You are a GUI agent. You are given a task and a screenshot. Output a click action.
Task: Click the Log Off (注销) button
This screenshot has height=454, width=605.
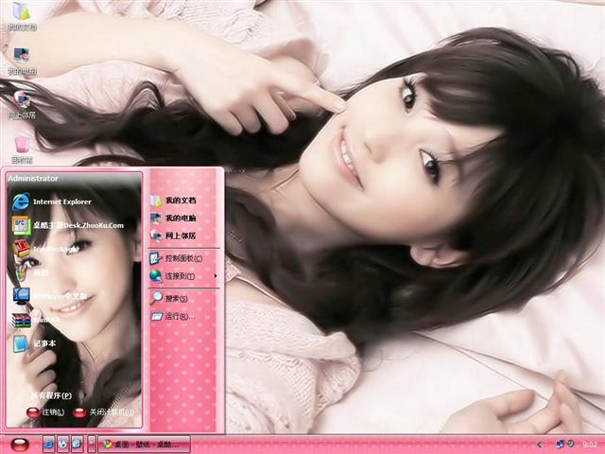(45, 412)
